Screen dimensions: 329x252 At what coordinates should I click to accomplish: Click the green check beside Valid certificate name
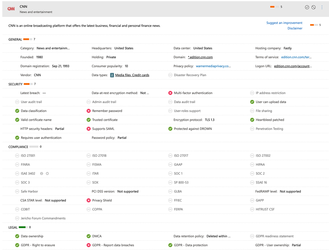17,120
